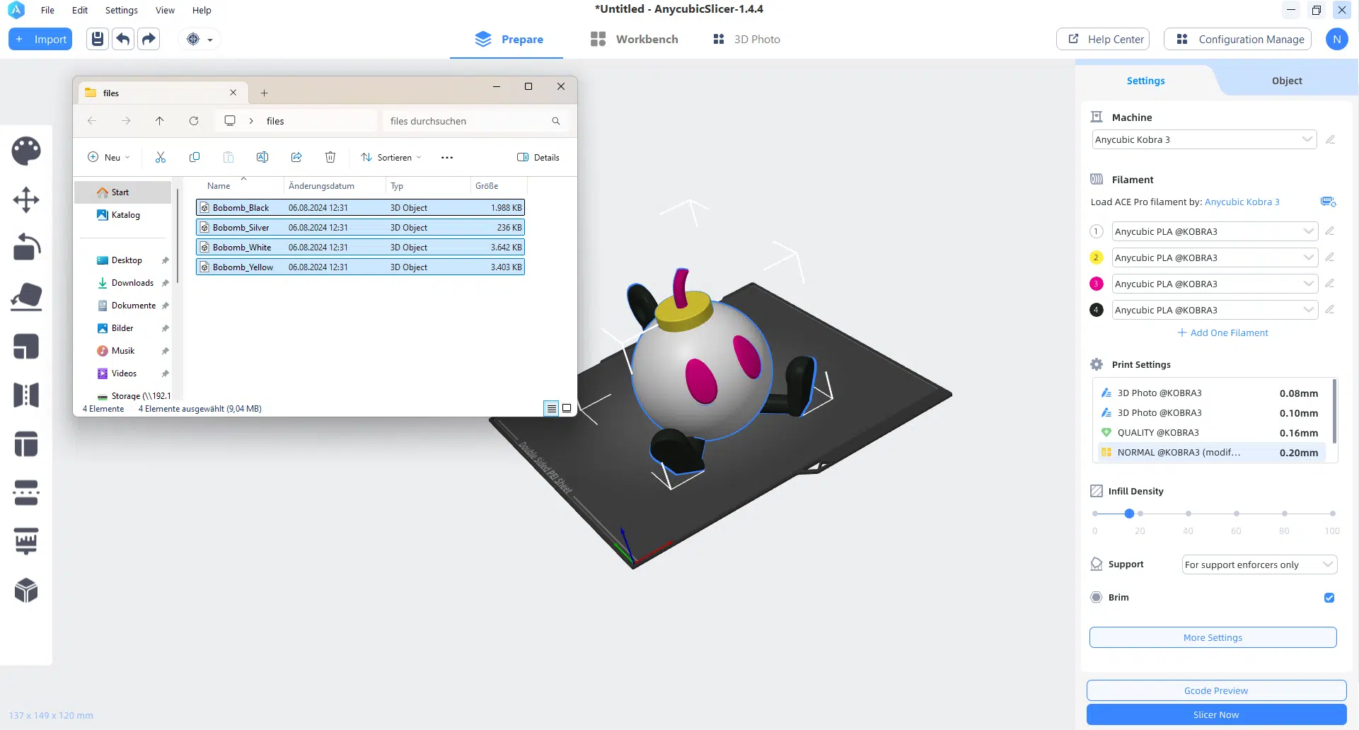Click the save project icon
Image resolution: width=1359 pixels, height=730 pixels.
click(98, 39)
